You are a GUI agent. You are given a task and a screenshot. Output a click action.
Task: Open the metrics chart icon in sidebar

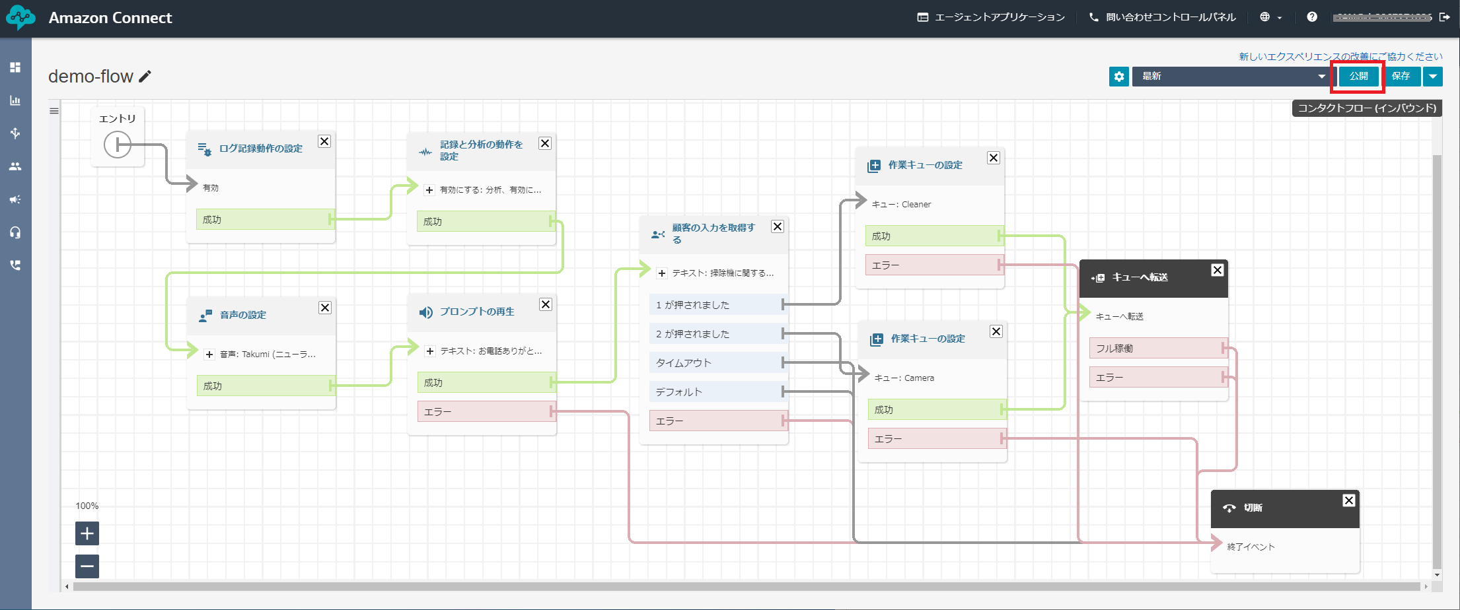[x=15, y=100]
